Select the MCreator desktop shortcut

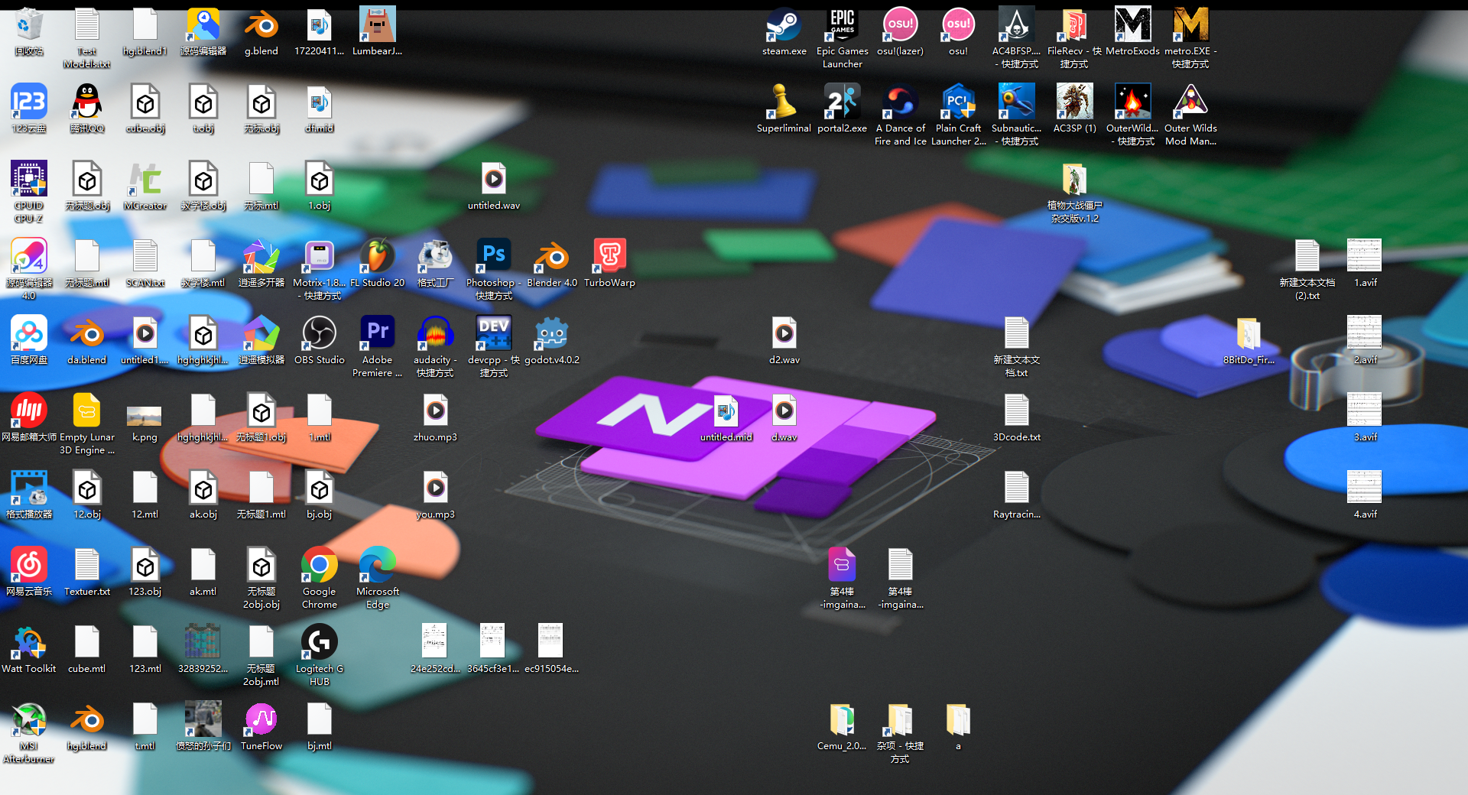[x=145, y=180]
